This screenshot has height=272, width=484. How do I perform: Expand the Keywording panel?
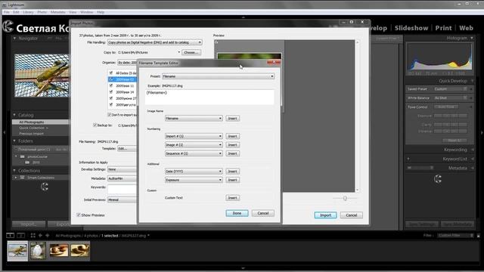(x=472, y=150)
